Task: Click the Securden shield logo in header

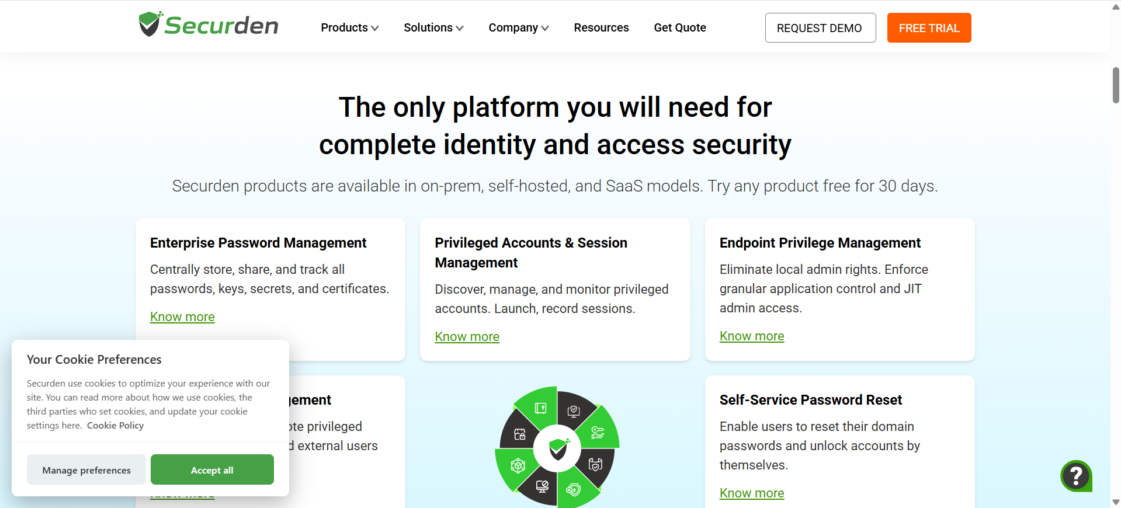Action: 150,24
